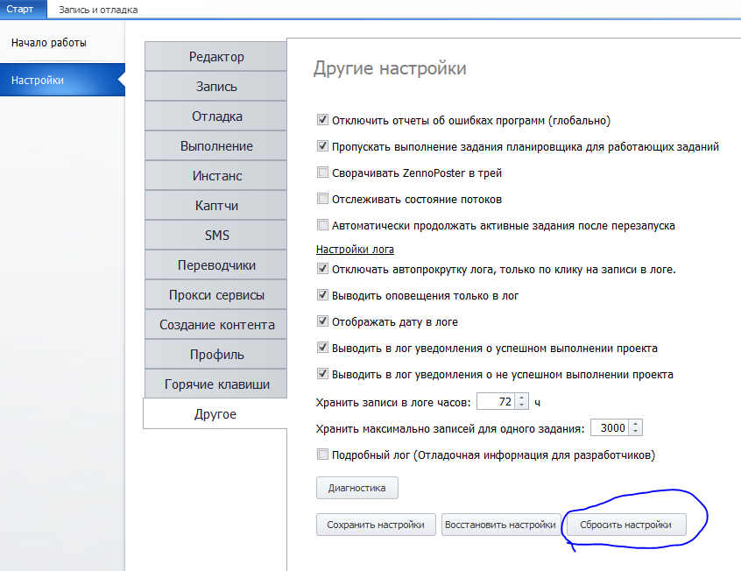Decrease log retention hours with down arrow
The height and width of the screenshot is (571, 741).
(x=521, y=405)
